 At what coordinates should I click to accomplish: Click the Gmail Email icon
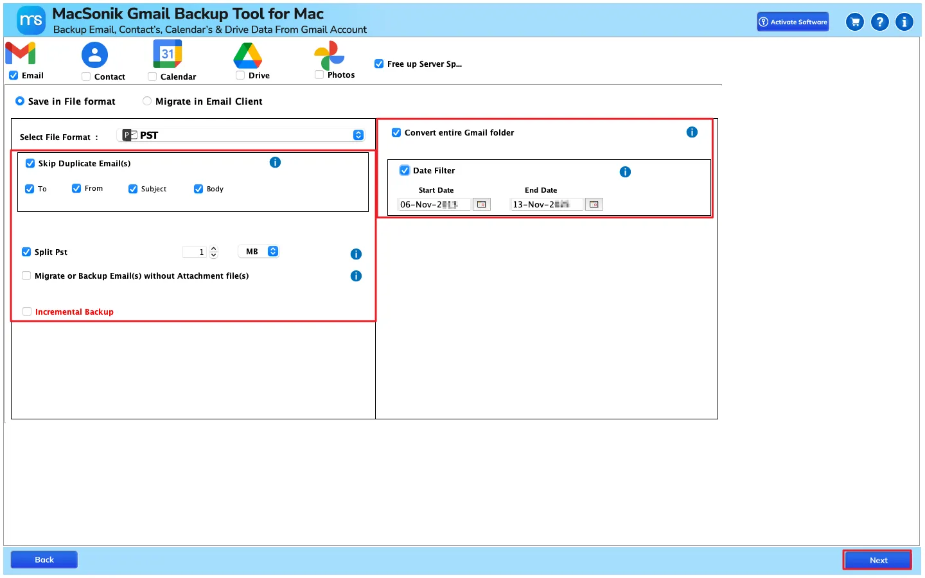click(21, 53)
